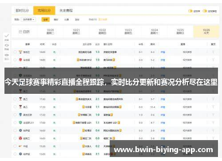The height and width of the screenshot is (161, 222).
Task: Click the league logo in the 17:30 2:1 row
Action: (x=20, y=99)
